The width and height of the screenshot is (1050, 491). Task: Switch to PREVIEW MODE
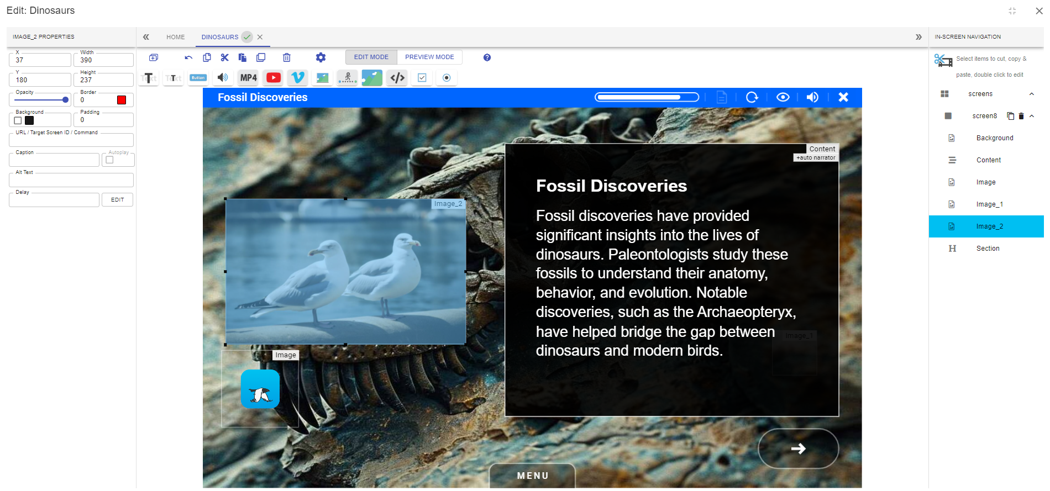click(x=429, y=57)
